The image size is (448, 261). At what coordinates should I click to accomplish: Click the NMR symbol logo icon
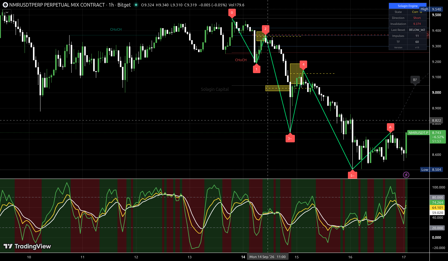click(5, 5)
